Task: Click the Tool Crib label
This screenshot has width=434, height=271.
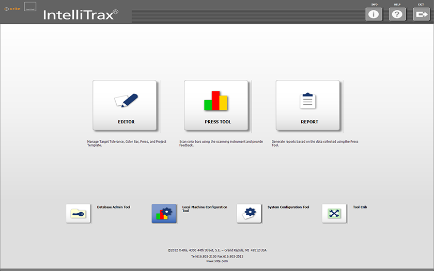Action: 360,207
